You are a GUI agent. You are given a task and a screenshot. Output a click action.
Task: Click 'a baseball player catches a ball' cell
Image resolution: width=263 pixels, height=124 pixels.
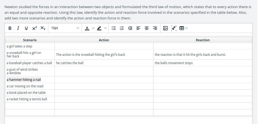click(30, 63)
